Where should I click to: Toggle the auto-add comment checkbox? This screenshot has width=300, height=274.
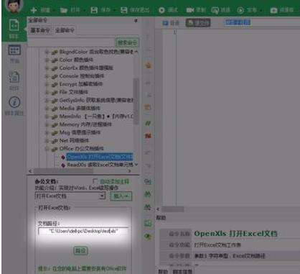[95, 181]
